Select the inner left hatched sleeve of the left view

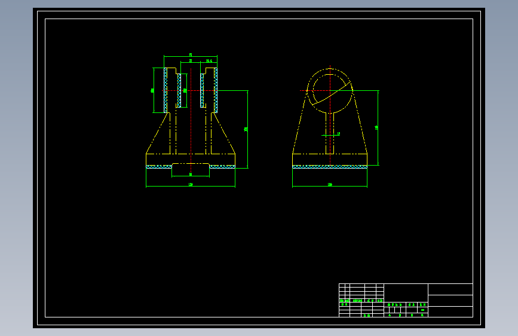(179, 91)
